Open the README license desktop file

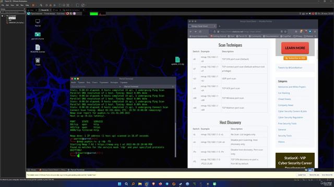point(38,48)
